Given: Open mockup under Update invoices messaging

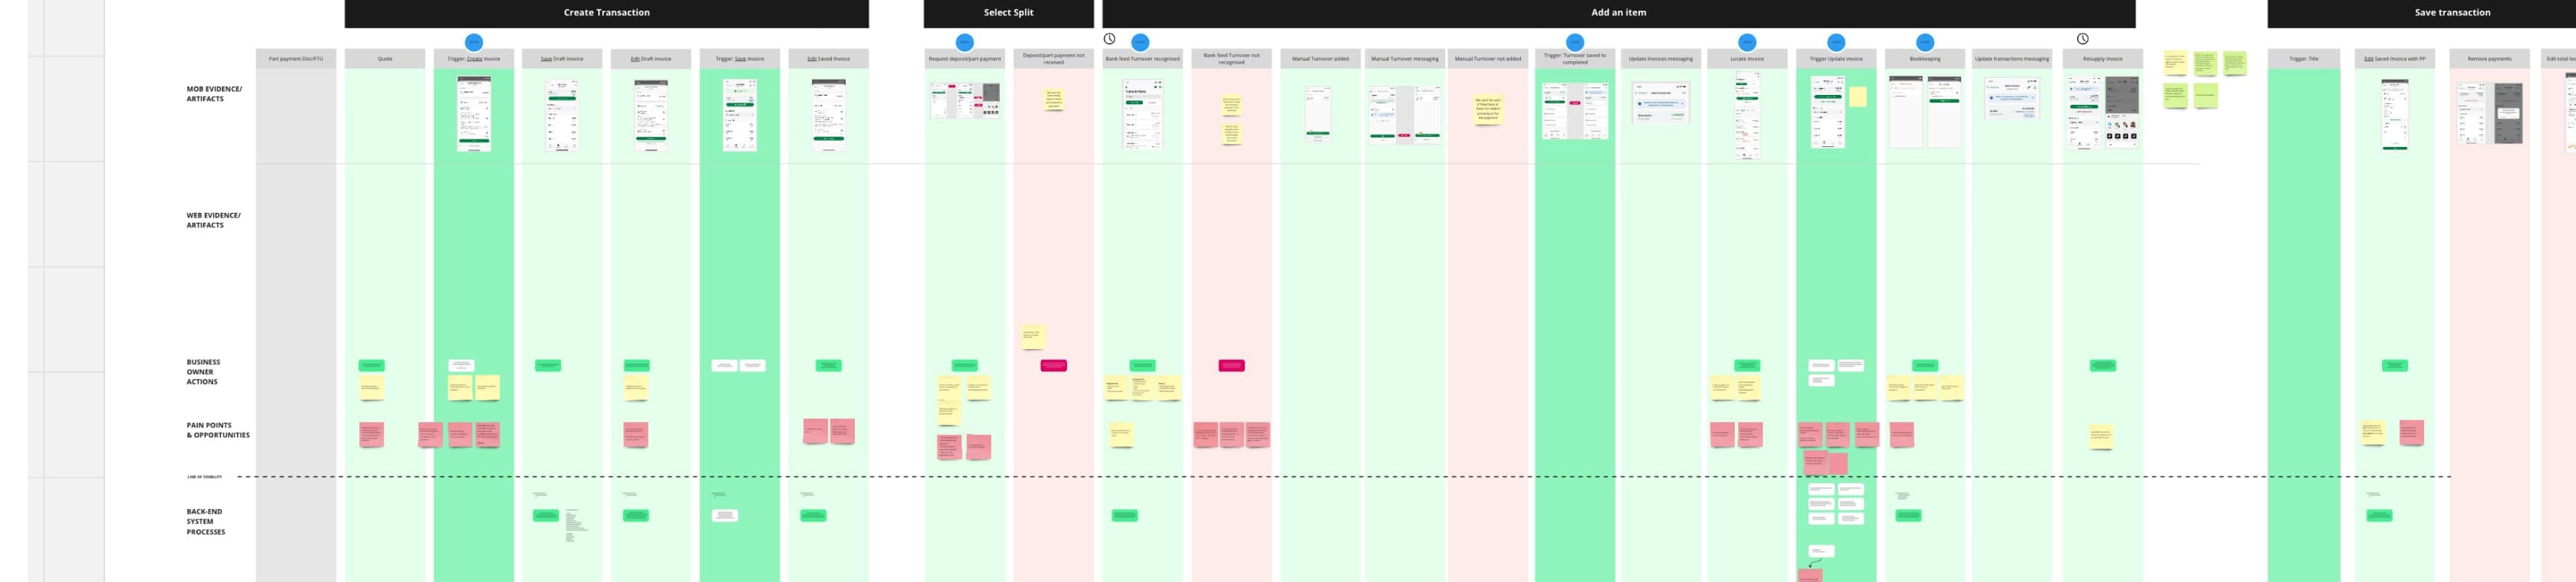Looking at the screenshot, I should 1661,103.
